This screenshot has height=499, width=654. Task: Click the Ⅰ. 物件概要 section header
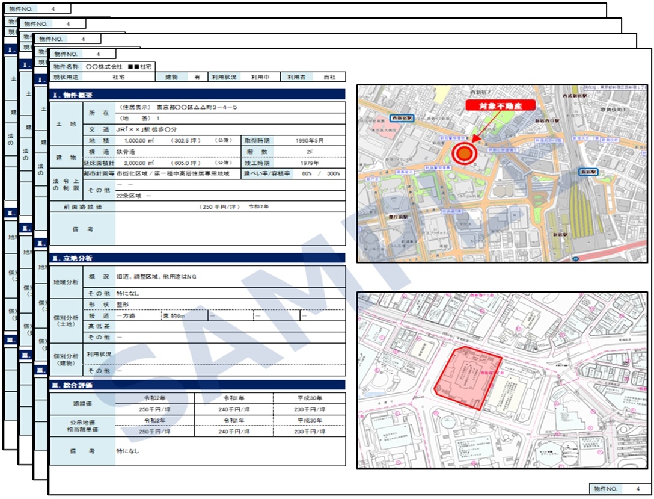coord(197,95)
